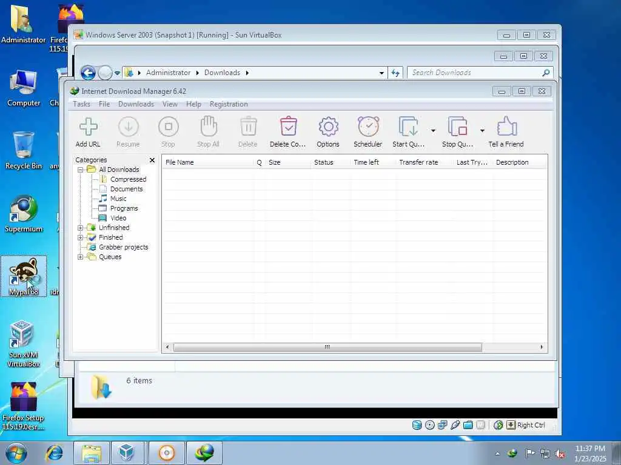The image size is (621, 465).
Task: Open Start Queue dropdown arrow
Action: click(x=433, y=131)
